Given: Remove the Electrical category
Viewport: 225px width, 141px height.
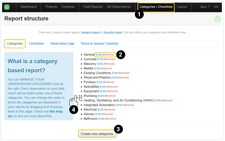Looking at the screenshot, I should click(110, 109).
